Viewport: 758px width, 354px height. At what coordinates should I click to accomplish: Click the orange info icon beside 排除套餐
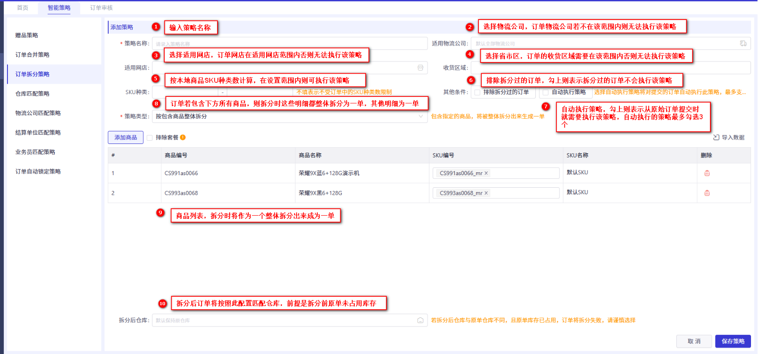[183, 137]
